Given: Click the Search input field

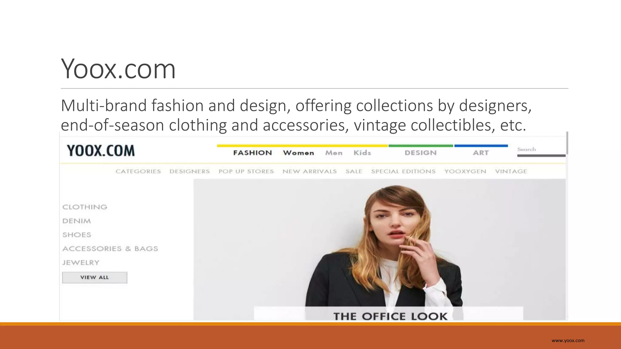Looking at the screenshot, I should coord(541,151).
